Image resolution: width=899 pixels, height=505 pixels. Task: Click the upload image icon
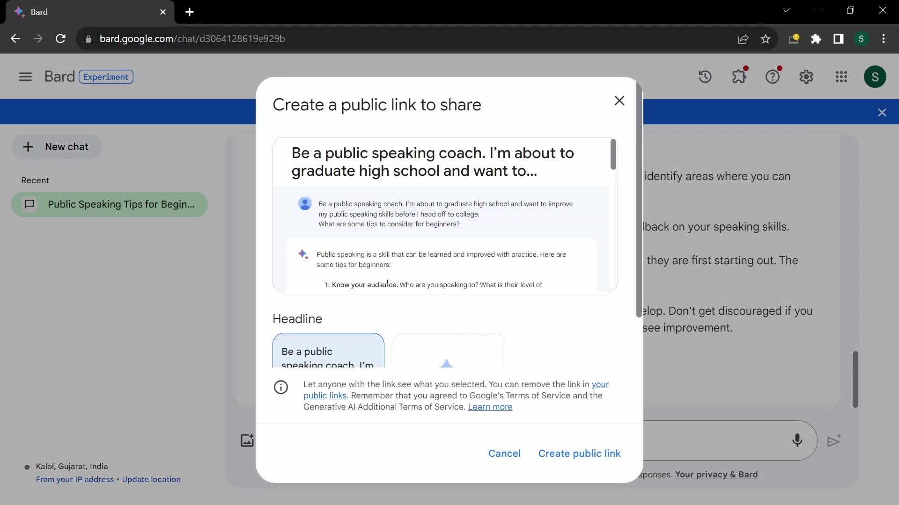point(247,440)
